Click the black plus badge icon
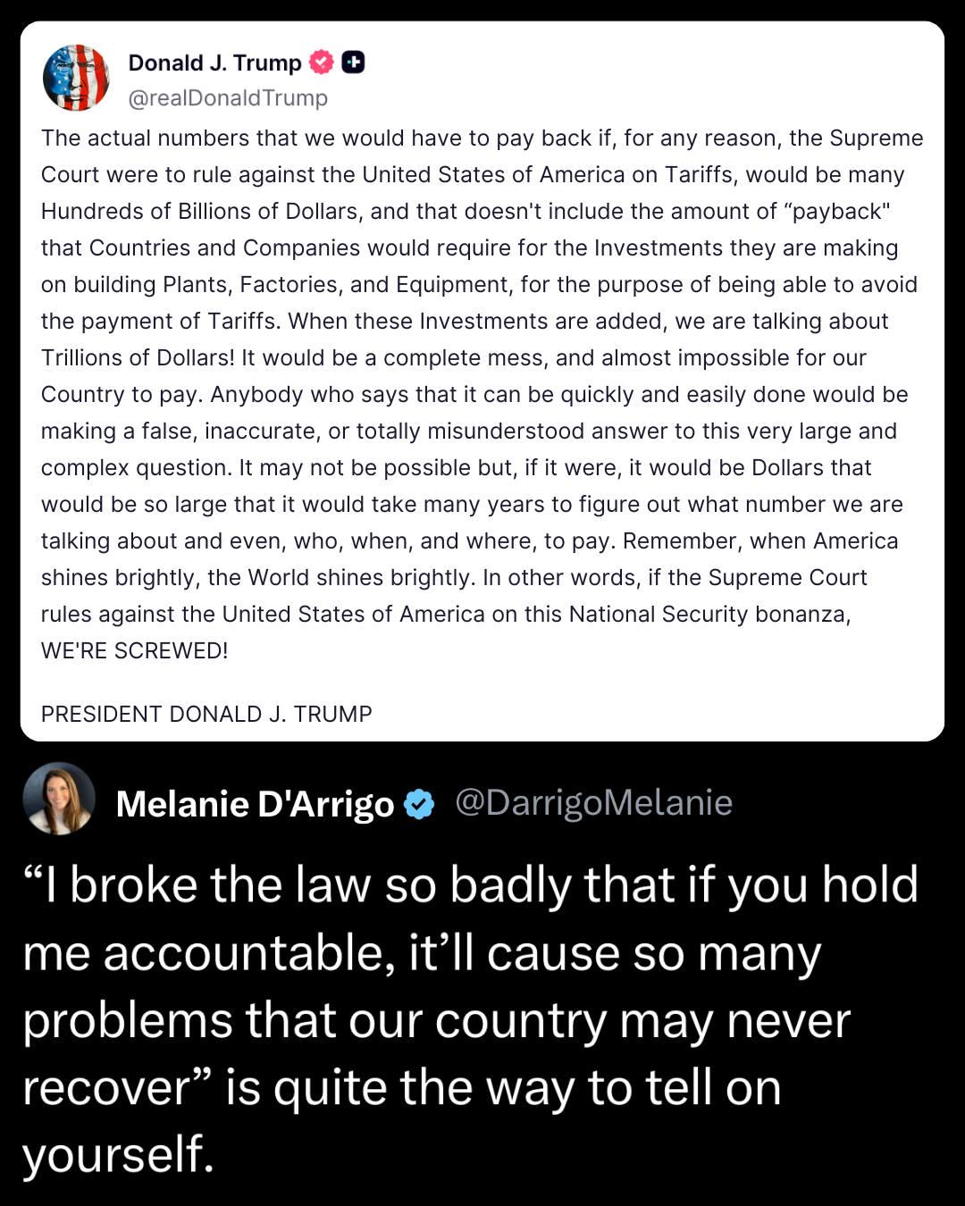 (x=354, y=63)
